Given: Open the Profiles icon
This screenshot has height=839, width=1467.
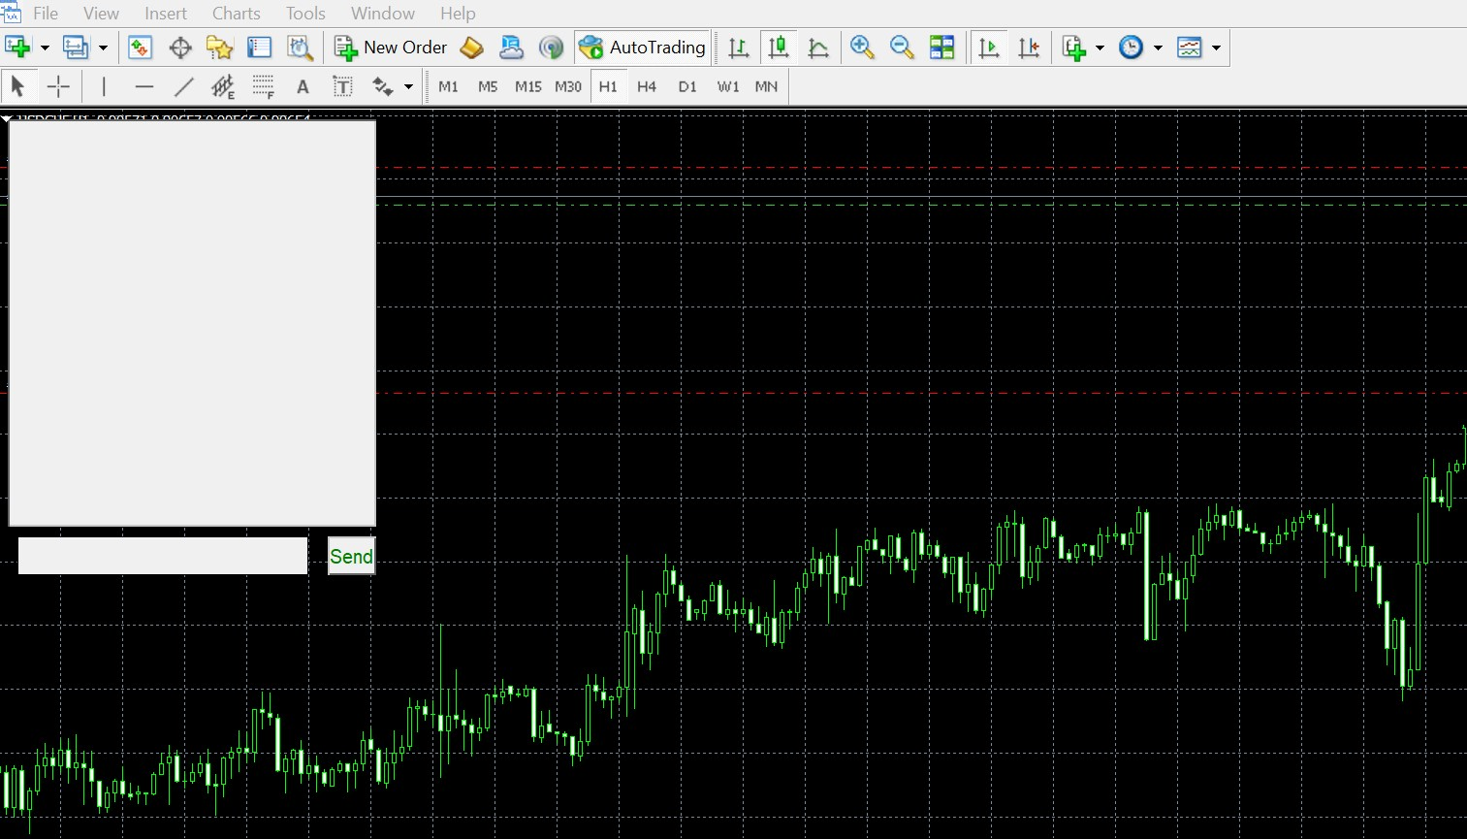Looking at the screenshot, I should point(76,48).
